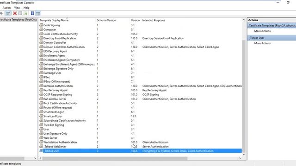296x166 pixels.
Task: Toggle the Show/Hide Action Pane toolbar icon
Action: (x=38, y=13)
